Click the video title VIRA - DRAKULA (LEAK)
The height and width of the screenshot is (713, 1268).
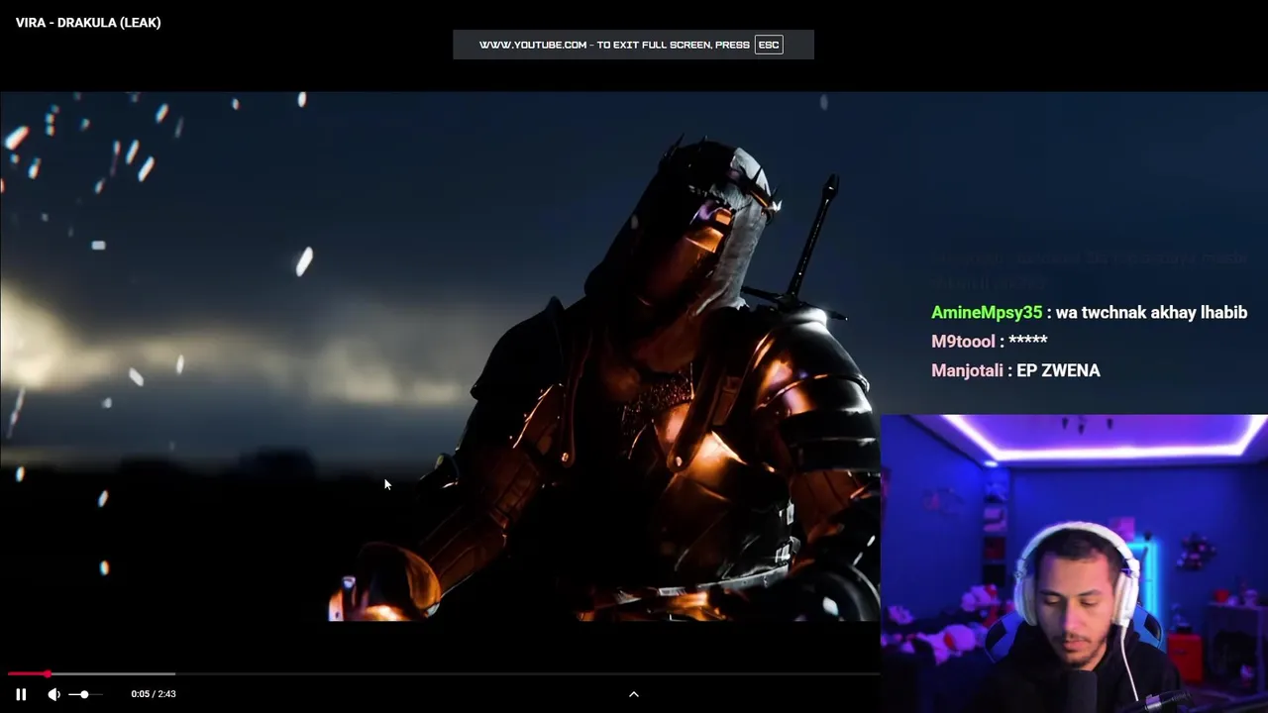(x=88, y=23)
